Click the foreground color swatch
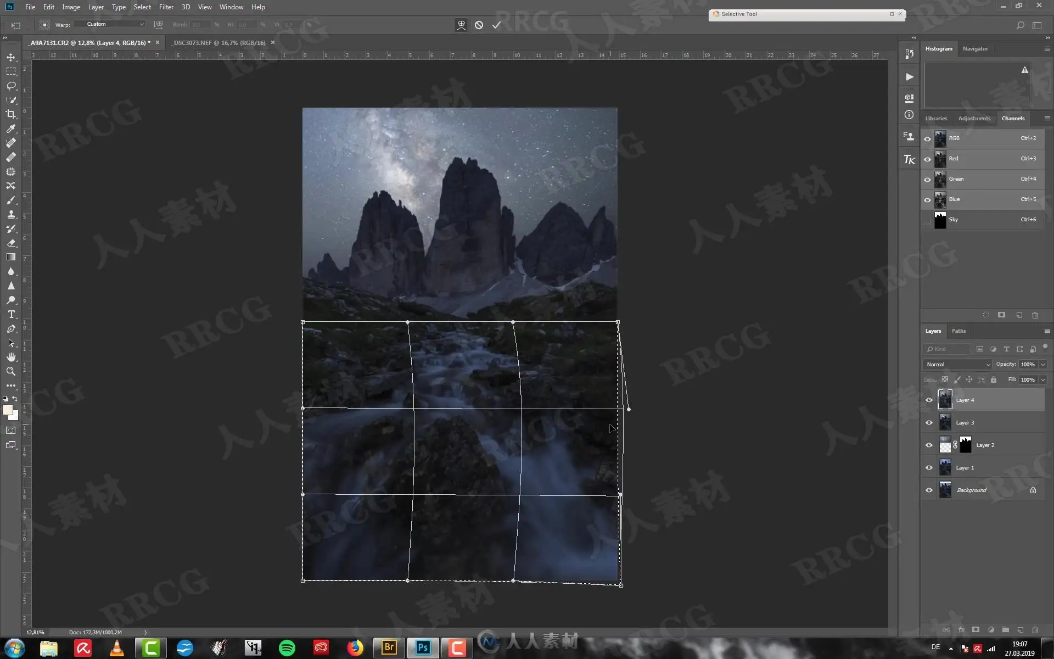Screen dimensions: 1054x659 pos(8,410)
